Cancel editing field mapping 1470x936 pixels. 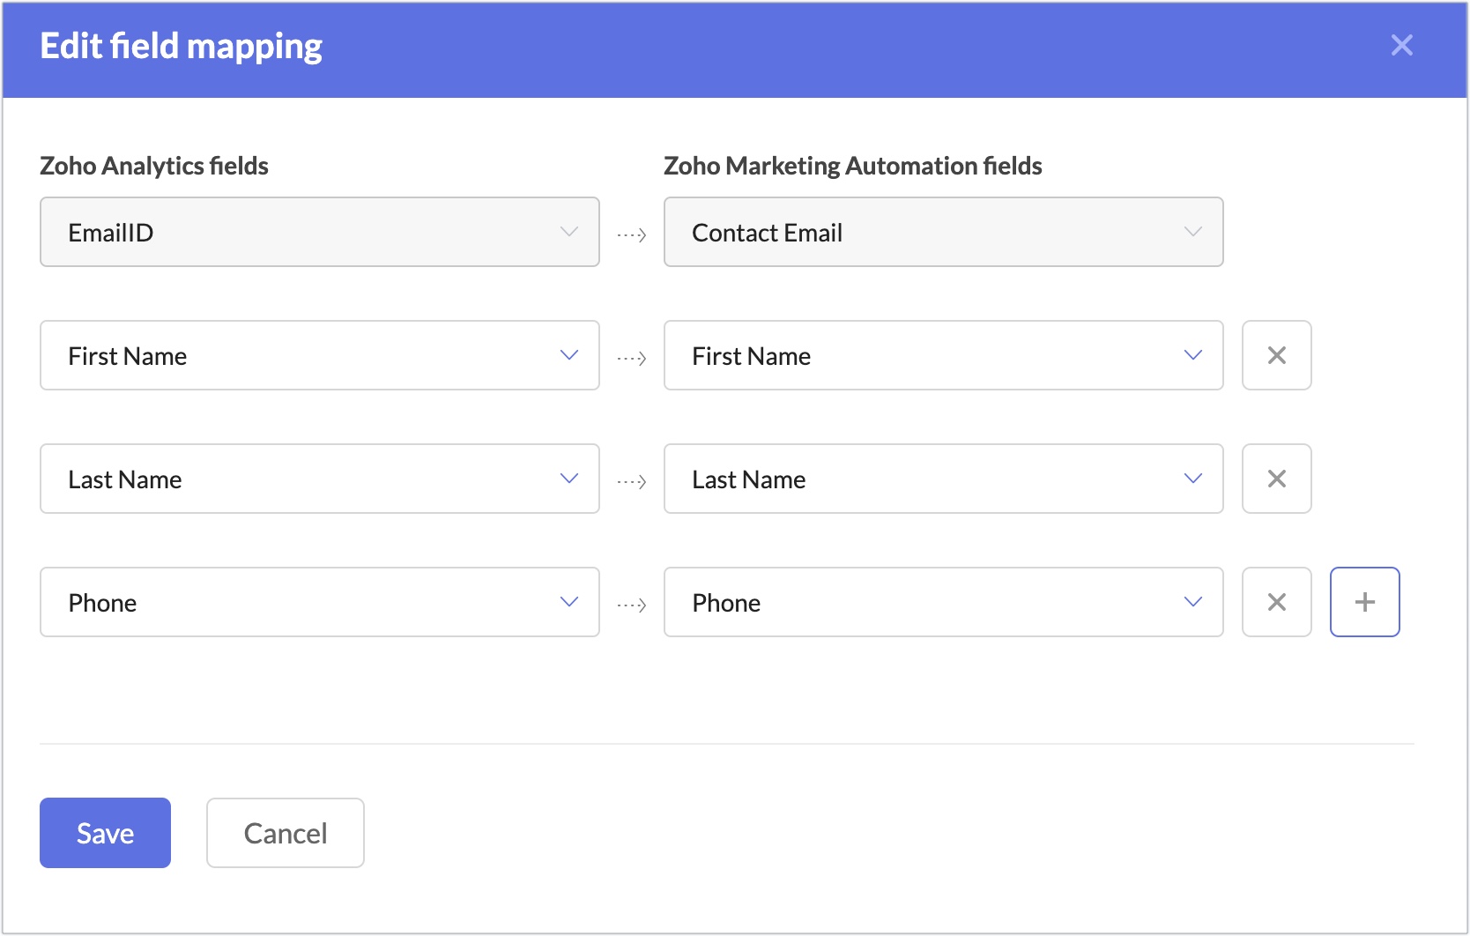(286, 833)
